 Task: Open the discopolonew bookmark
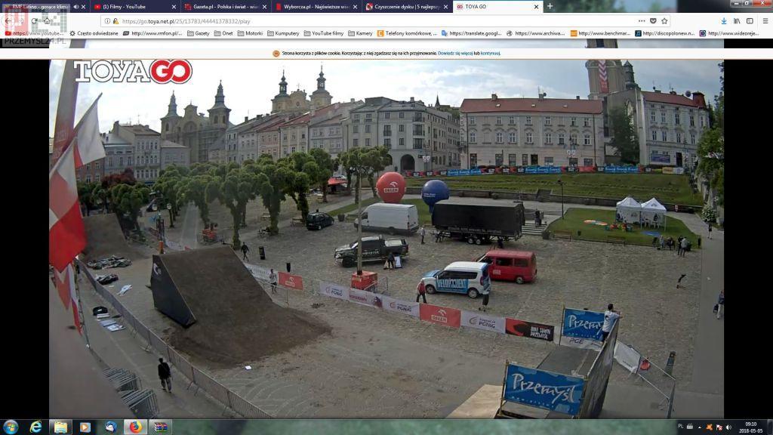click(x=664, y=33)
